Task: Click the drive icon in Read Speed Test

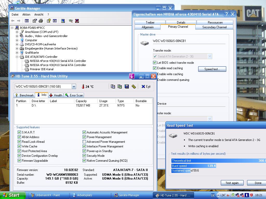Action: coord(173,136)
